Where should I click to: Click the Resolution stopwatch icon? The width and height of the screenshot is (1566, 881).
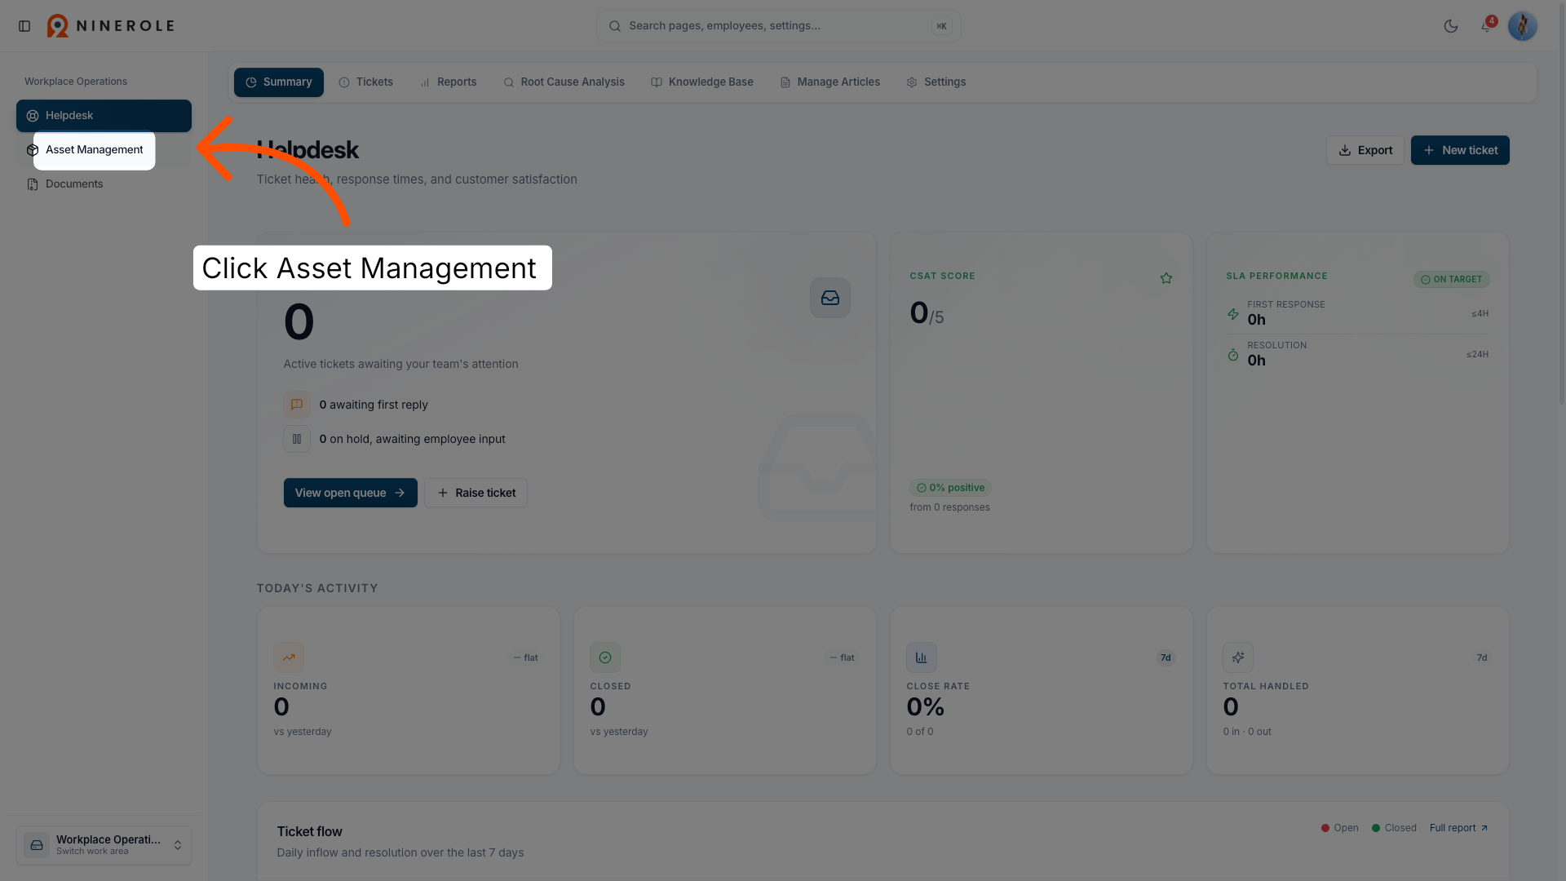1233,355
